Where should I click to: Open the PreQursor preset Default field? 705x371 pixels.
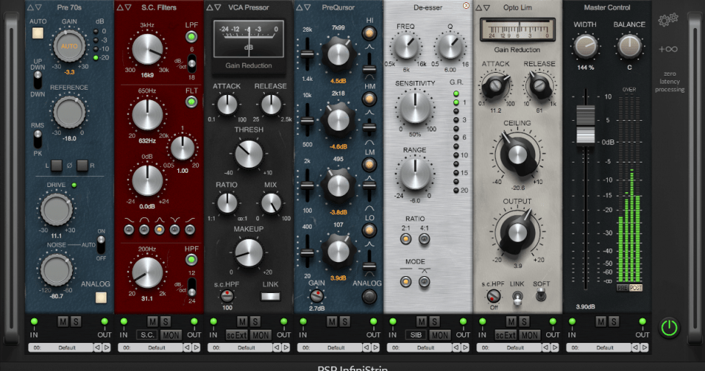click(x=329, y=347)
